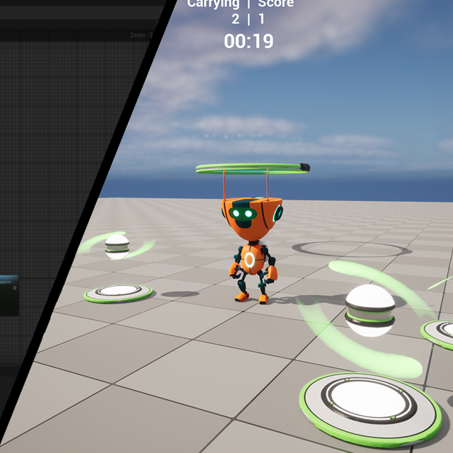
Task: Click the Carrying label in the HUD
Action: pyautogui.click(x=212, y=4)
